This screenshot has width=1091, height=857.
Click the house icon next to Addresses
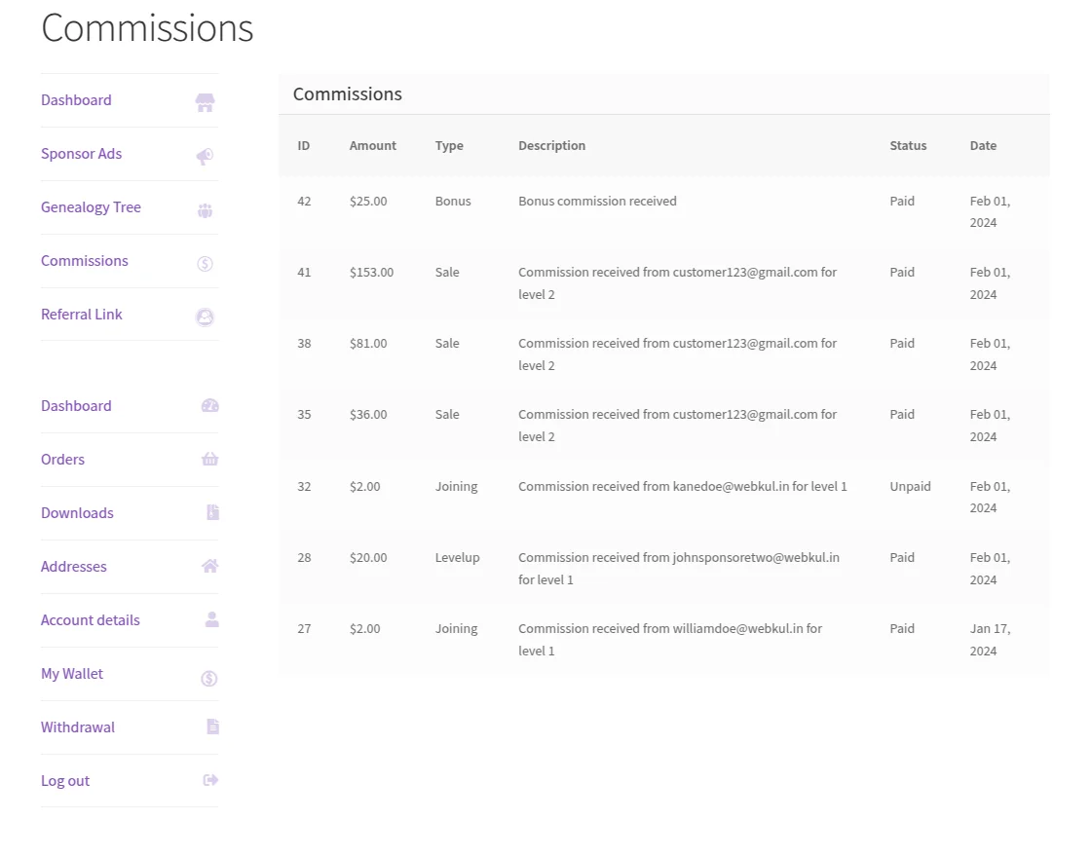point(209,566)
